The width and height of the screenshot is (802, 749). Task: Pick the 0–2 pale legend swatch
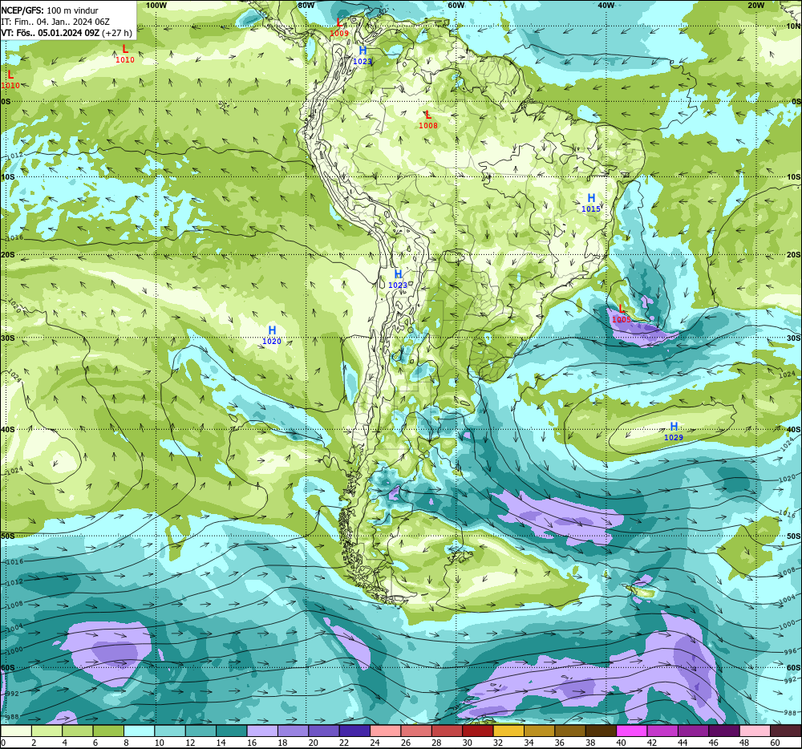pyautogui.click(x=16, y=731)
